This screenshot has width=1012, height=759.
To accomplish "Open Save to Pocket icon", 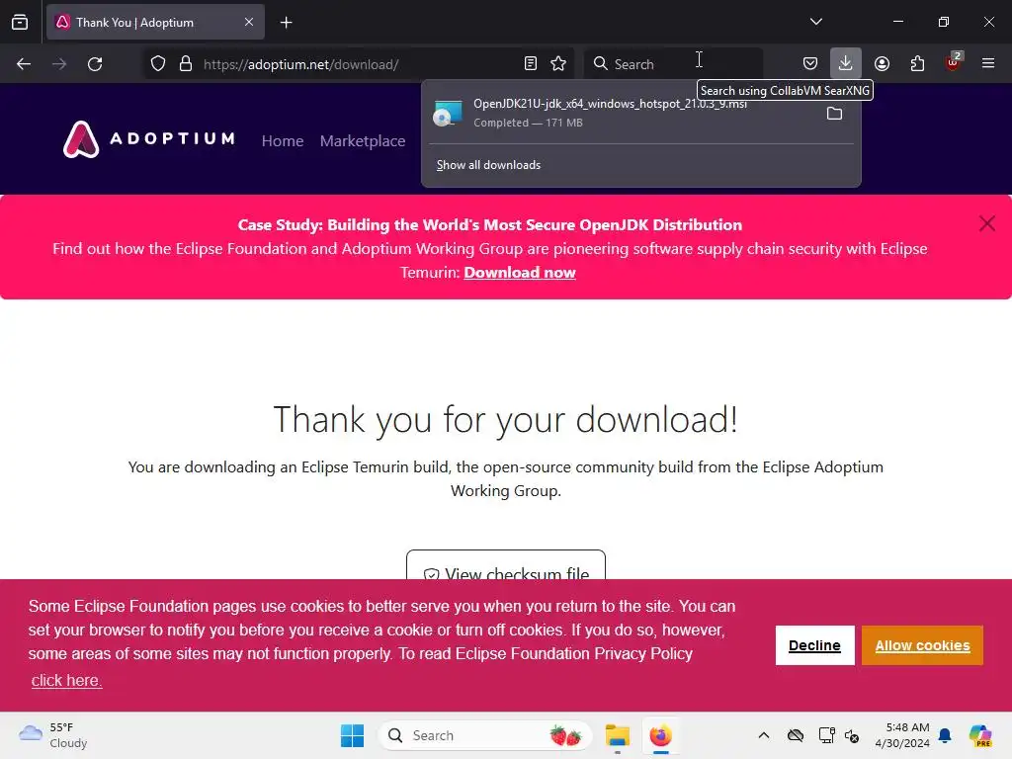I will click(x=810, y=64).
